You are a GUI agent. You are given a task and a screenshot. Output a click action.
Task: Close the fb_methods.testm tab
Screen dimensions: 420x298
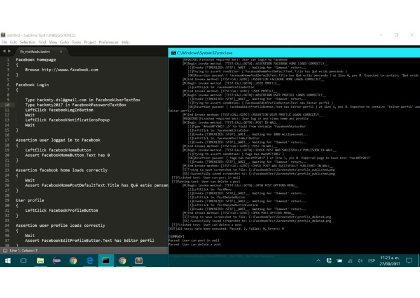pos(61,52)
